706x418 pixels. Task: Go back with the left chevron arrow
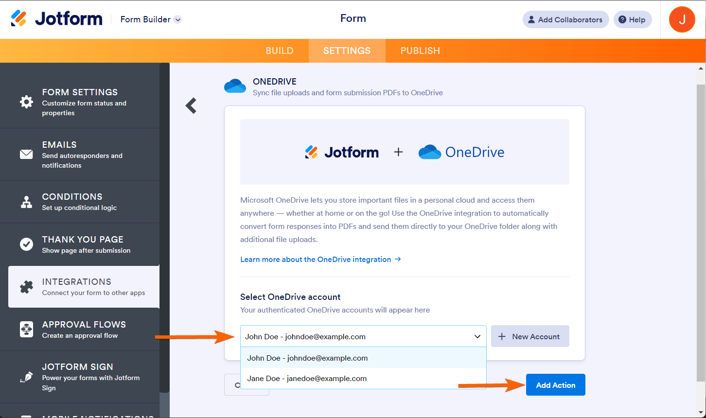[191, 105]
